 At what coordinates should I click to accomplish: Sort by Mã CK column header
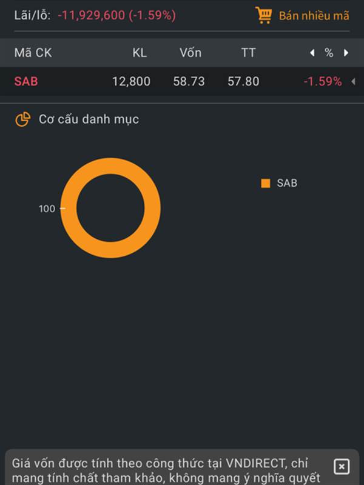tap(33, 53)
